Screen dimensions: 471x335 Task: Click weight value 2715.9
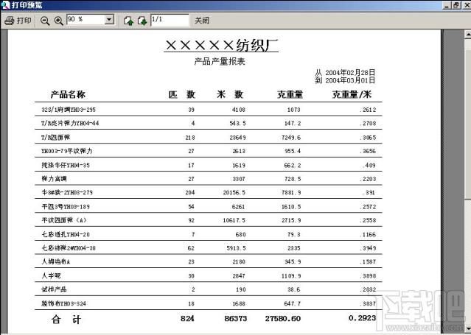[x=291, y=220]
